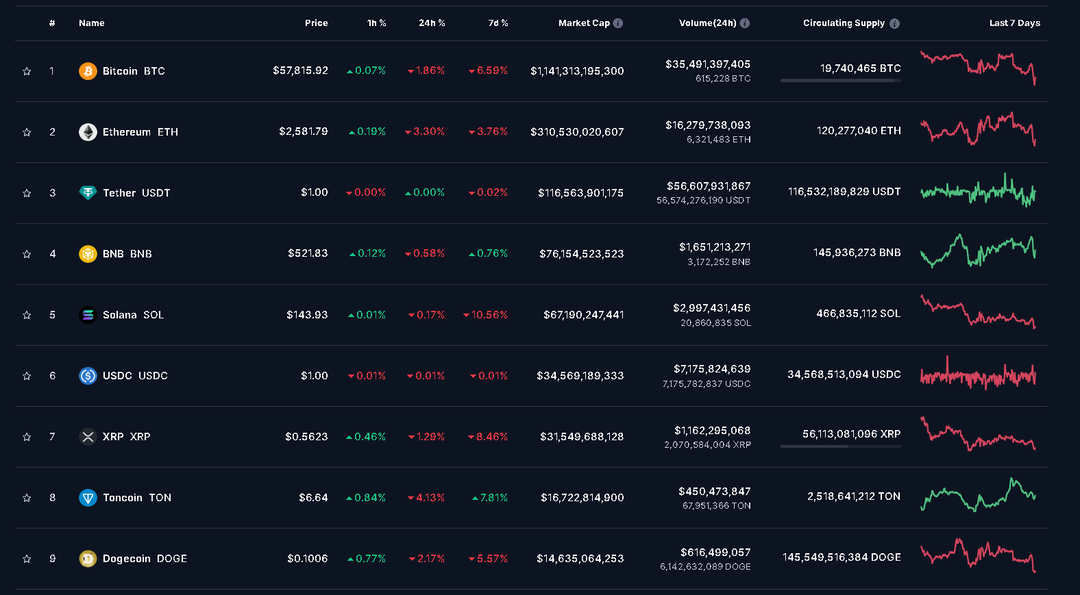
Task: Open the Bitcoin BTC coin page
Action: 134,71
